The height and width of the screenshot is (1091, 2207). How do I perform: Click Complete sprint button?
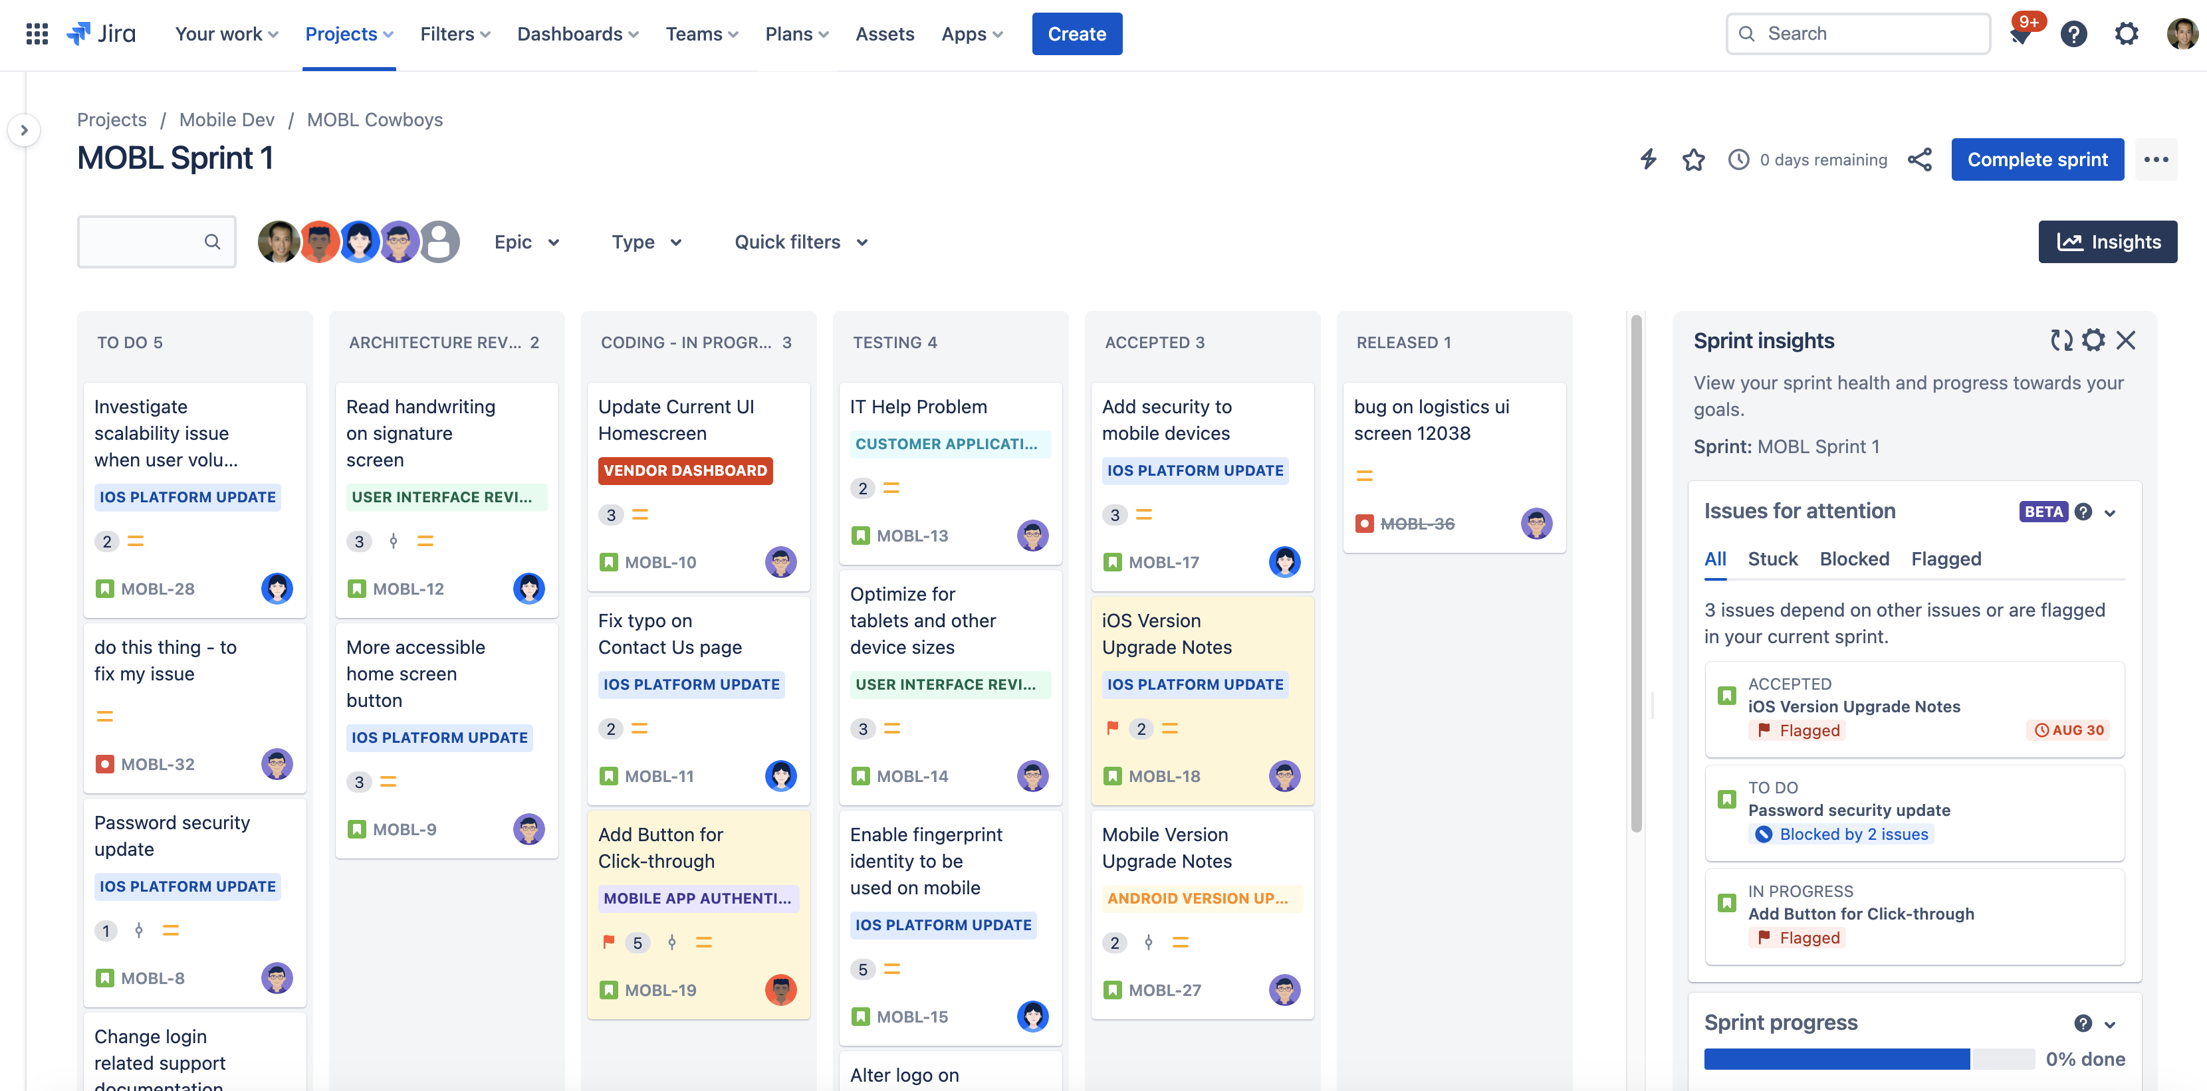[x=2038, y=157]
